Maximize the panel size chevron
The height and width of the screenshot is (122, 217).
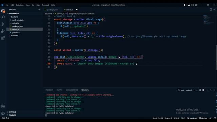point(211,90)
